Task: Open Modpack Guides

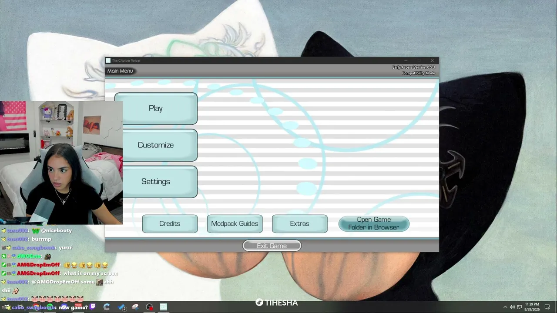Action: click(235, 223)
